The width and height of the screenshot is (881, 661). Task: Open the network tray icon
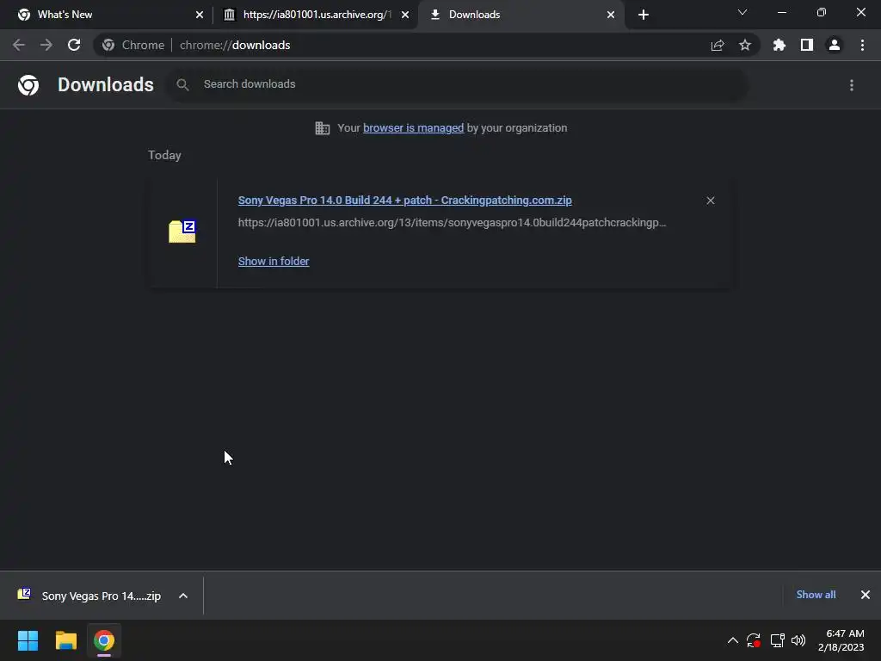coord(777,640)
